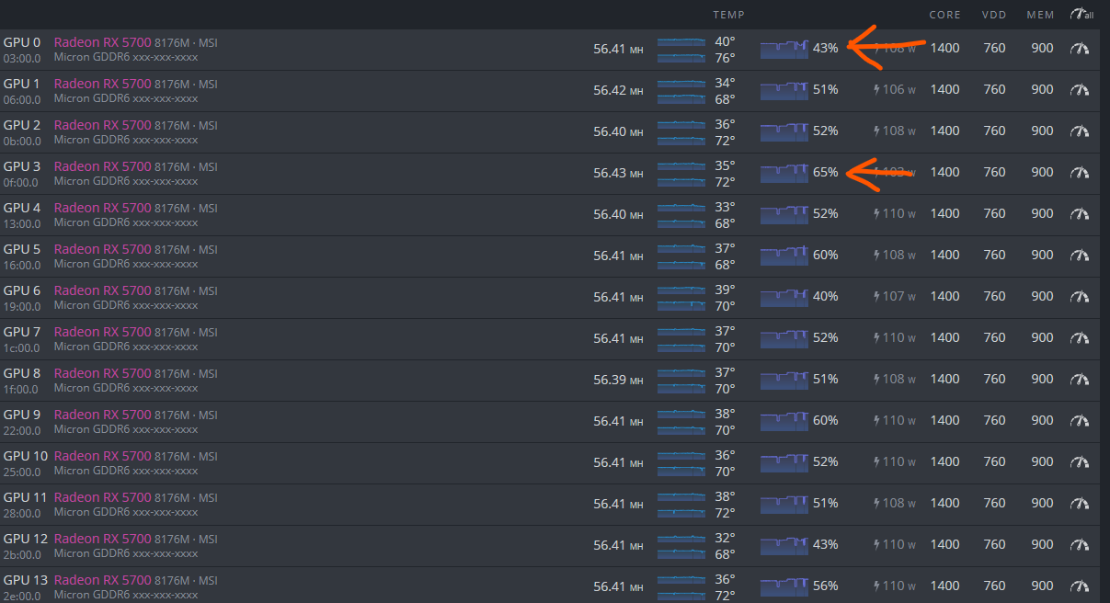This screenshot has width=1110, height=603.
Task: Click the Radeon RX 5700 name for GPU 0
Action: [102, 42]
